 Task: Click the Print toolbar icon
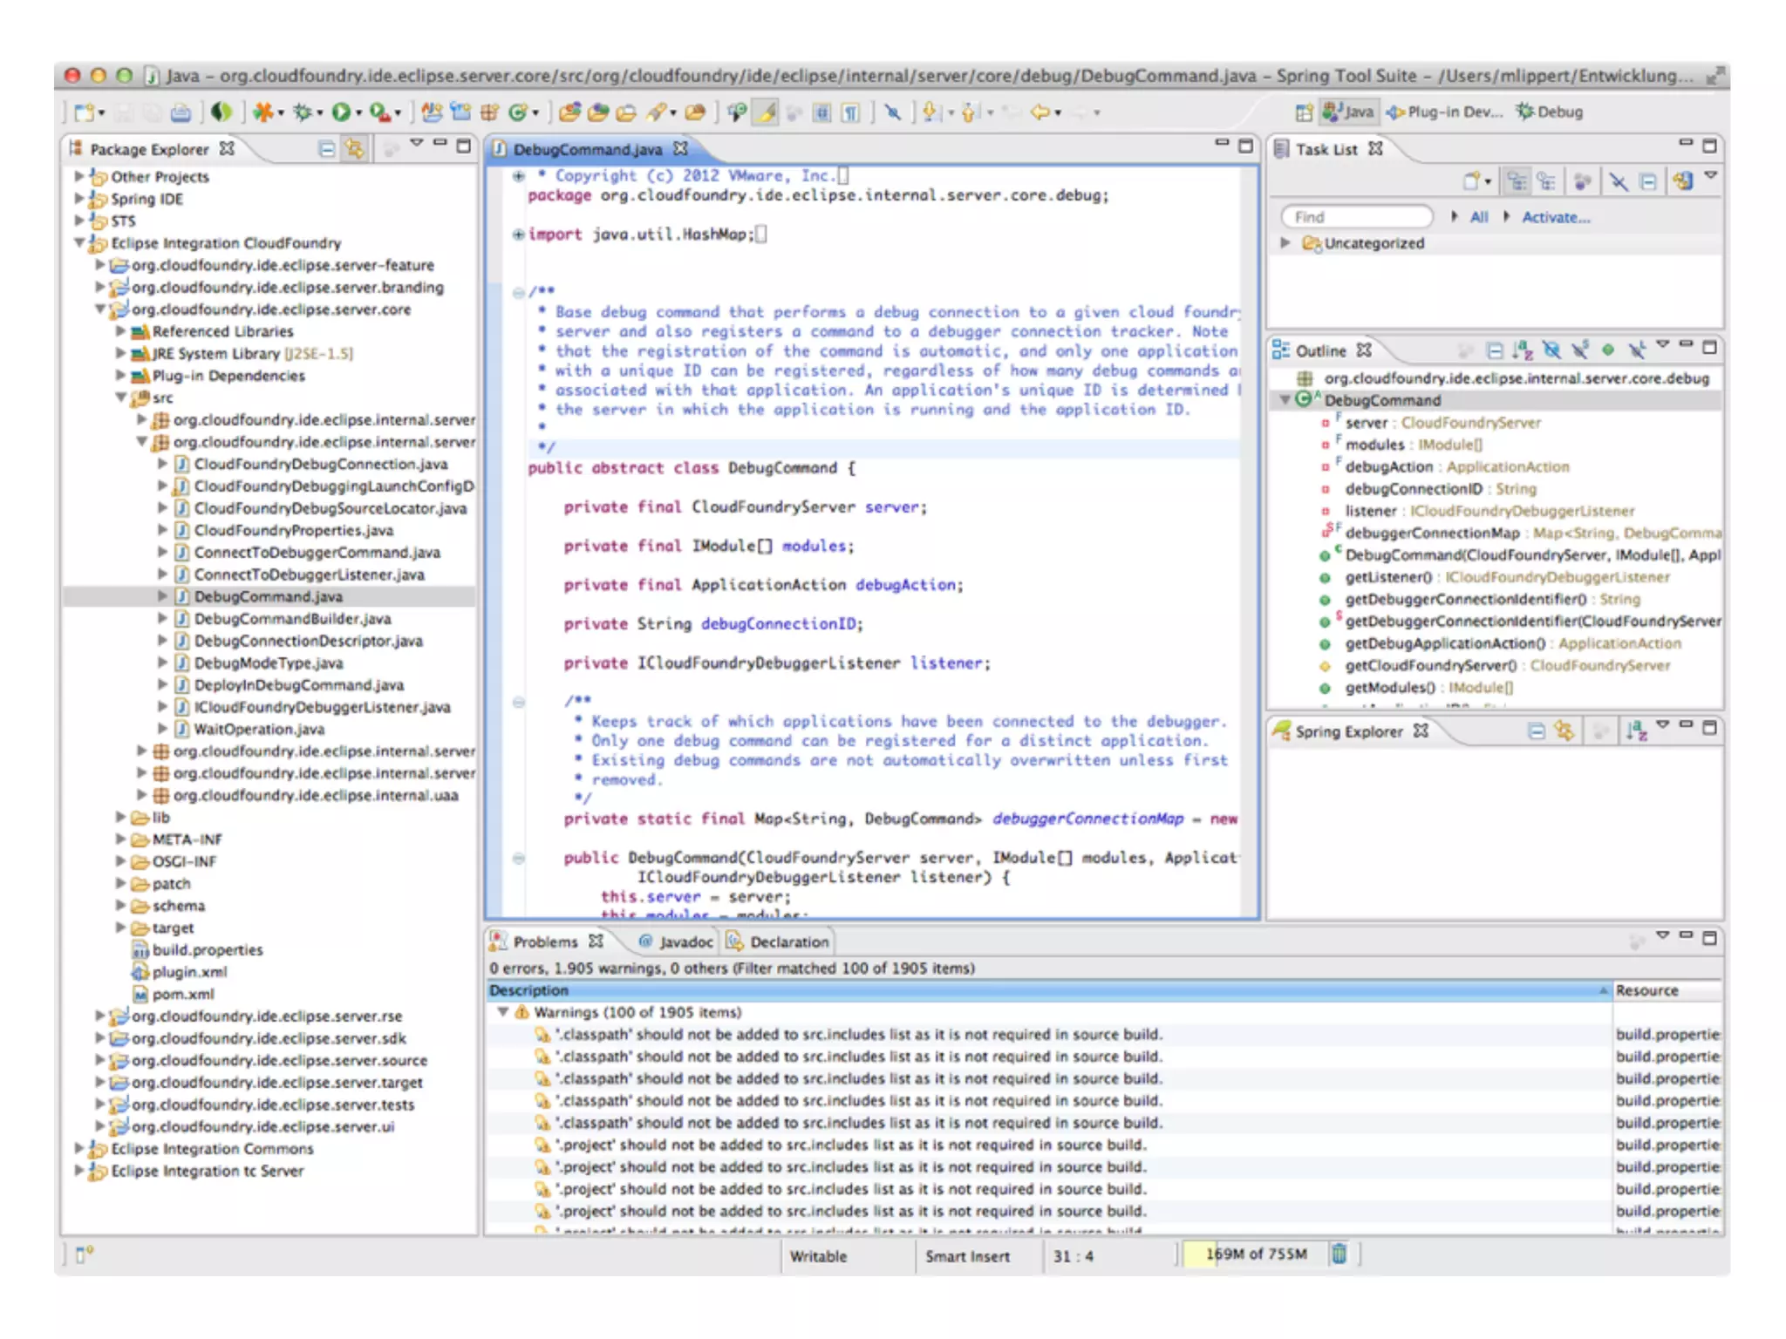click(181, 112)
